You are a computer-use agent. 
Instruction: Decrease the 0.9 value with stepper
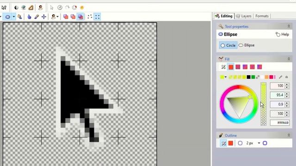(287, 106)
